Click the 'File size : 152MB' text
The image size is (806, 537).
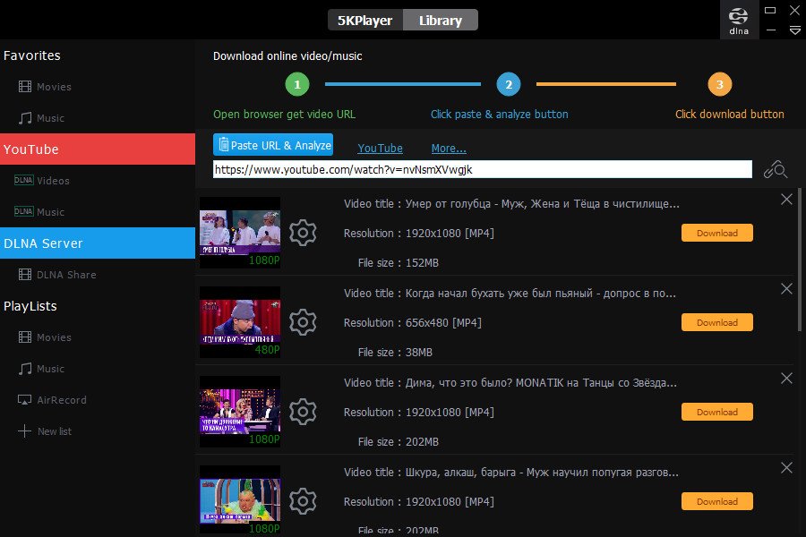(x=398, y=262)
